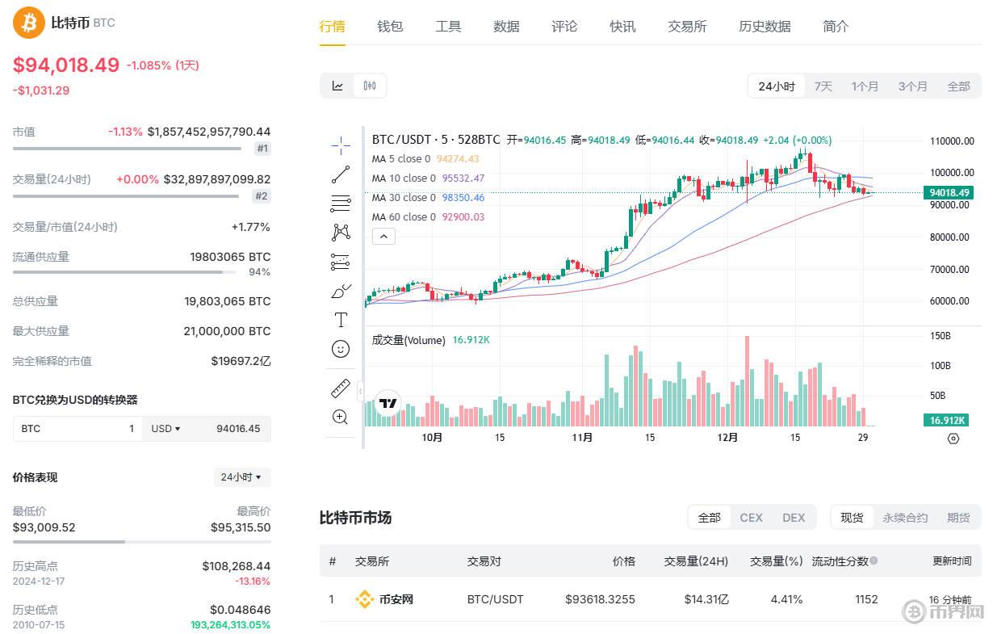The image size is (993, 634).
Task: Switch time range to 7天
Action: point(823,85)
